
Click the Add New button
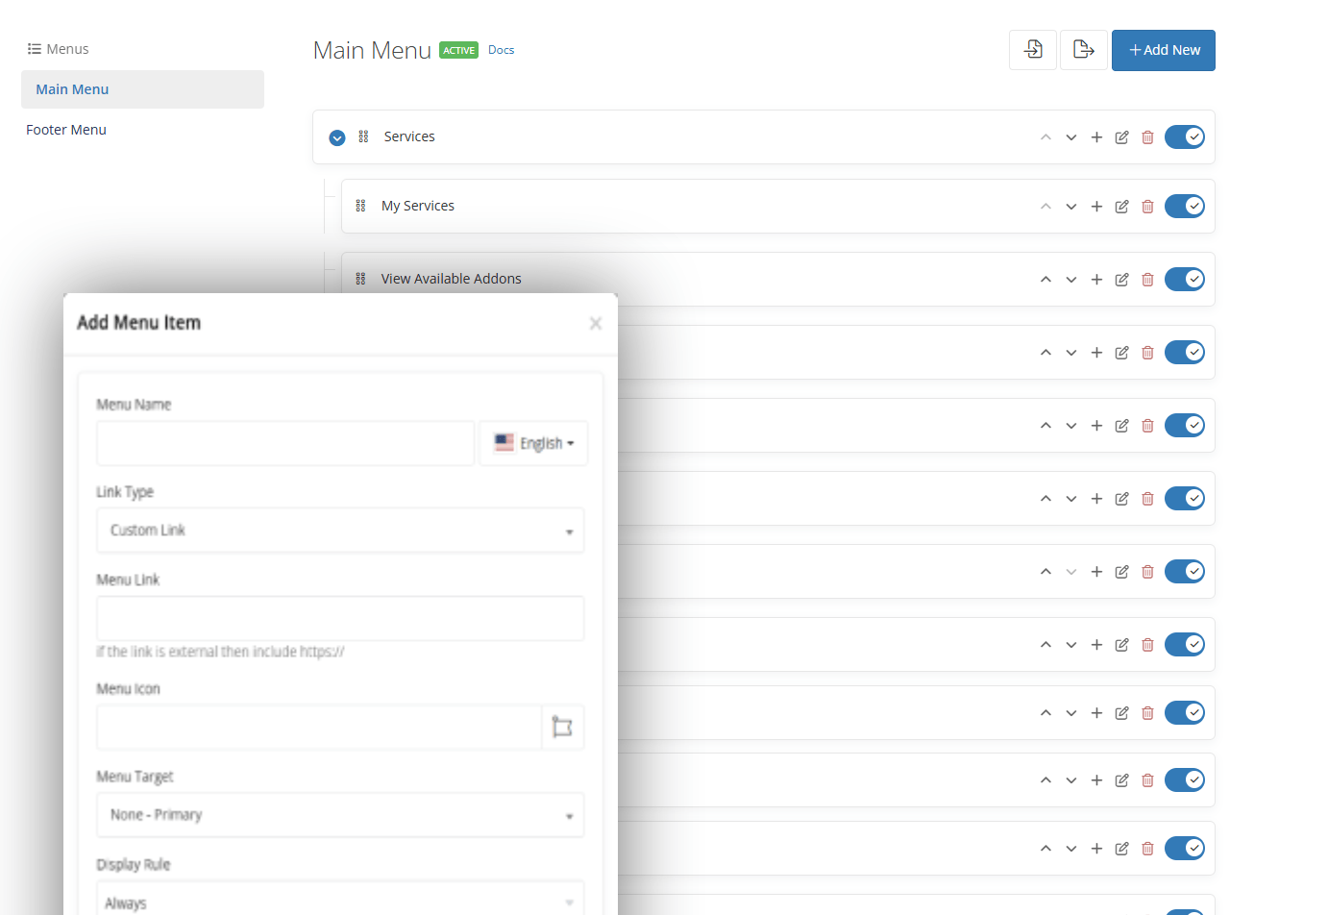coord(1164,50)
